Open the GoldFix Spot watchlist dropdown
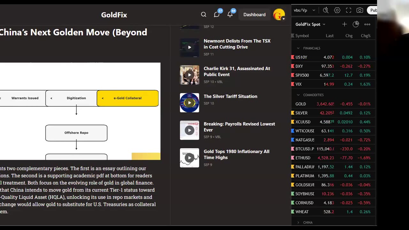409x230 pixels. [x=310, y=24]
